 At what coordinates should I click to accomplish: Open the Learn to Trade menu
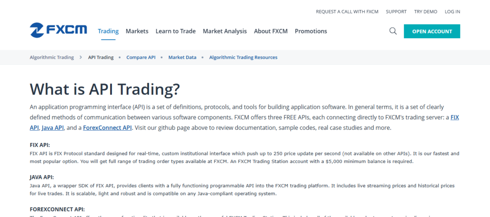[x=176, y=31]
